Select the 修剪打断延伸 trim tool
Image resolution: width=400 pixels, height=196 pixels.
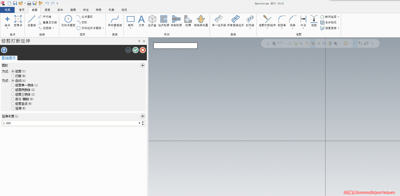pos(267,21)
